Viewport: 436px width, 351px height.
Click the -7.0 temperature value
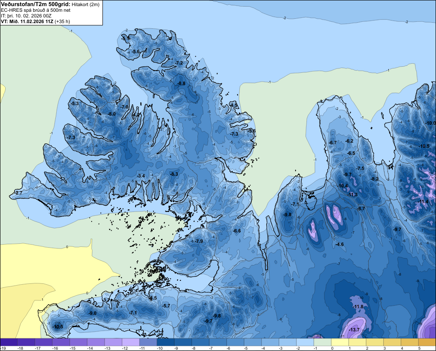tap(124, 107)
